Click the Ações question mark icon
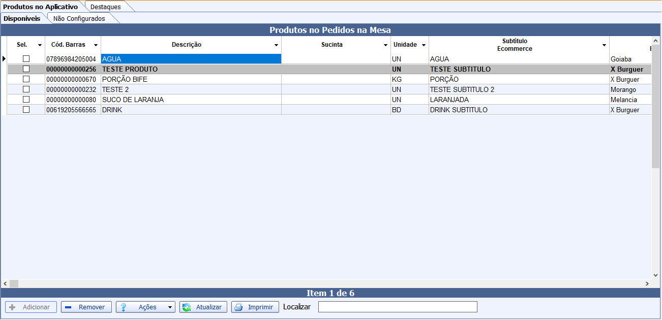 (x=123, y=307)
